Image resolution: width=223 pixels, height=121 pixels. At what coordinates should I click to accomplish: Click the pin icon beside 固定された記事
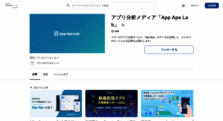click(x=31, y=88)
